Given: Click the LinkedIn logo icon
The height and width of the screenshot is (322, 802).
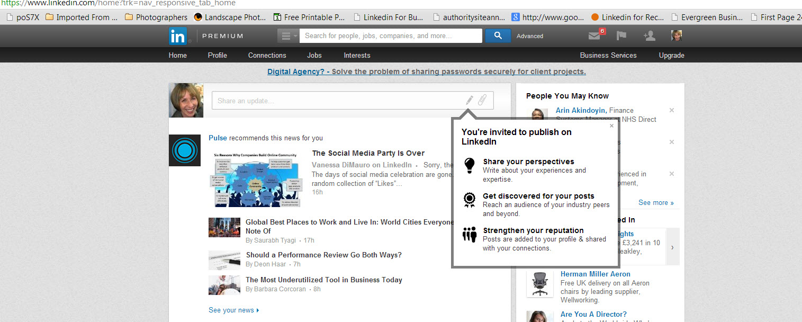Looking at the screenshot, I should point(178,36).
